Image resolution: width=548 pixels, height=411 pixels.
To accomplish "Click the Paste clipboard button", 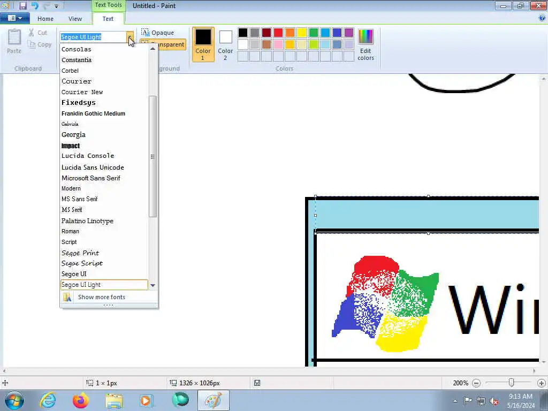I will click(x=14, y=41).
